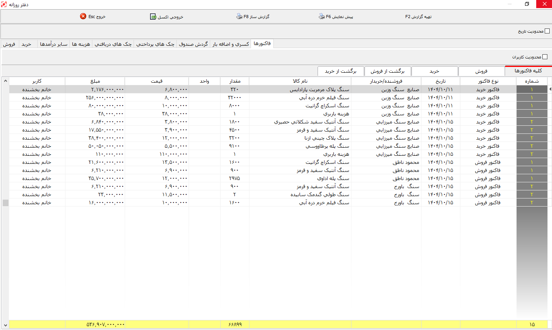The width and height of the screenshot is (552, 330).
Task: Select the خرید invoice sub-tab
Action: tap(435, 71)
